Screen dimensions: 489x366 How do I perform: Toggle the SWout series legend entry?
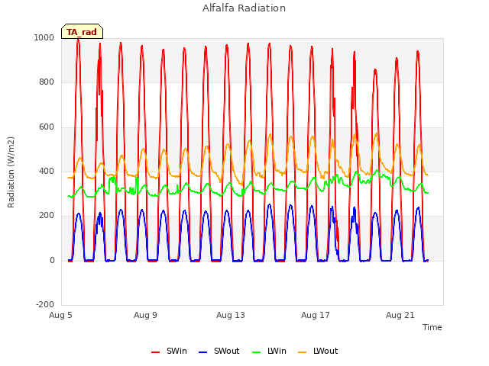tap(219, 351)
